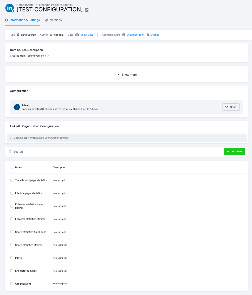The width and height of the screenshot is (252, 295).
Task: Open the Enumerated types row name
Action: (x=26, y=271)
